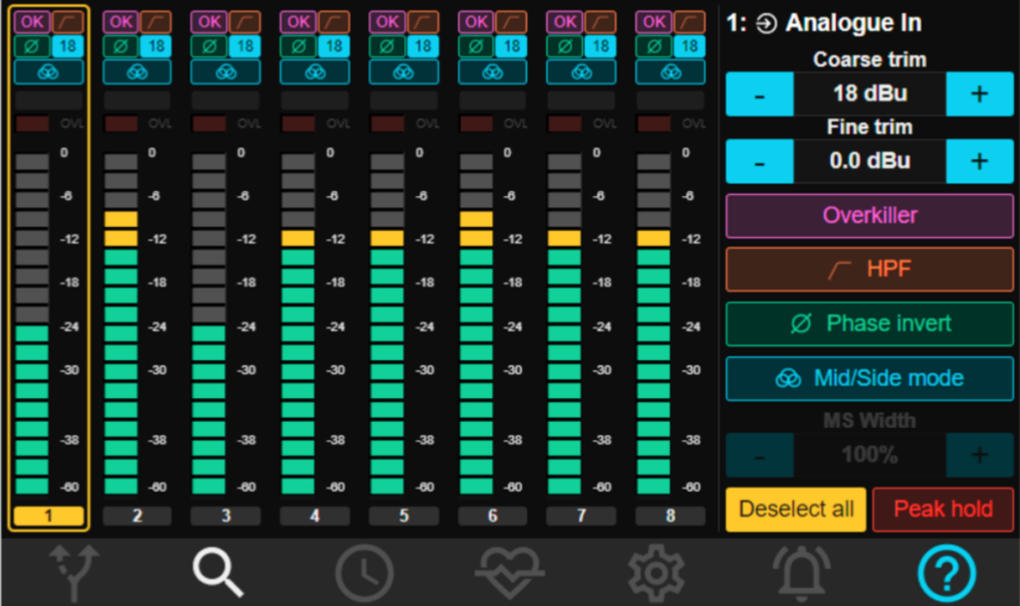Open the alarm bell notifications icon
Screen dimensions: 1020x606
(802, 573)
